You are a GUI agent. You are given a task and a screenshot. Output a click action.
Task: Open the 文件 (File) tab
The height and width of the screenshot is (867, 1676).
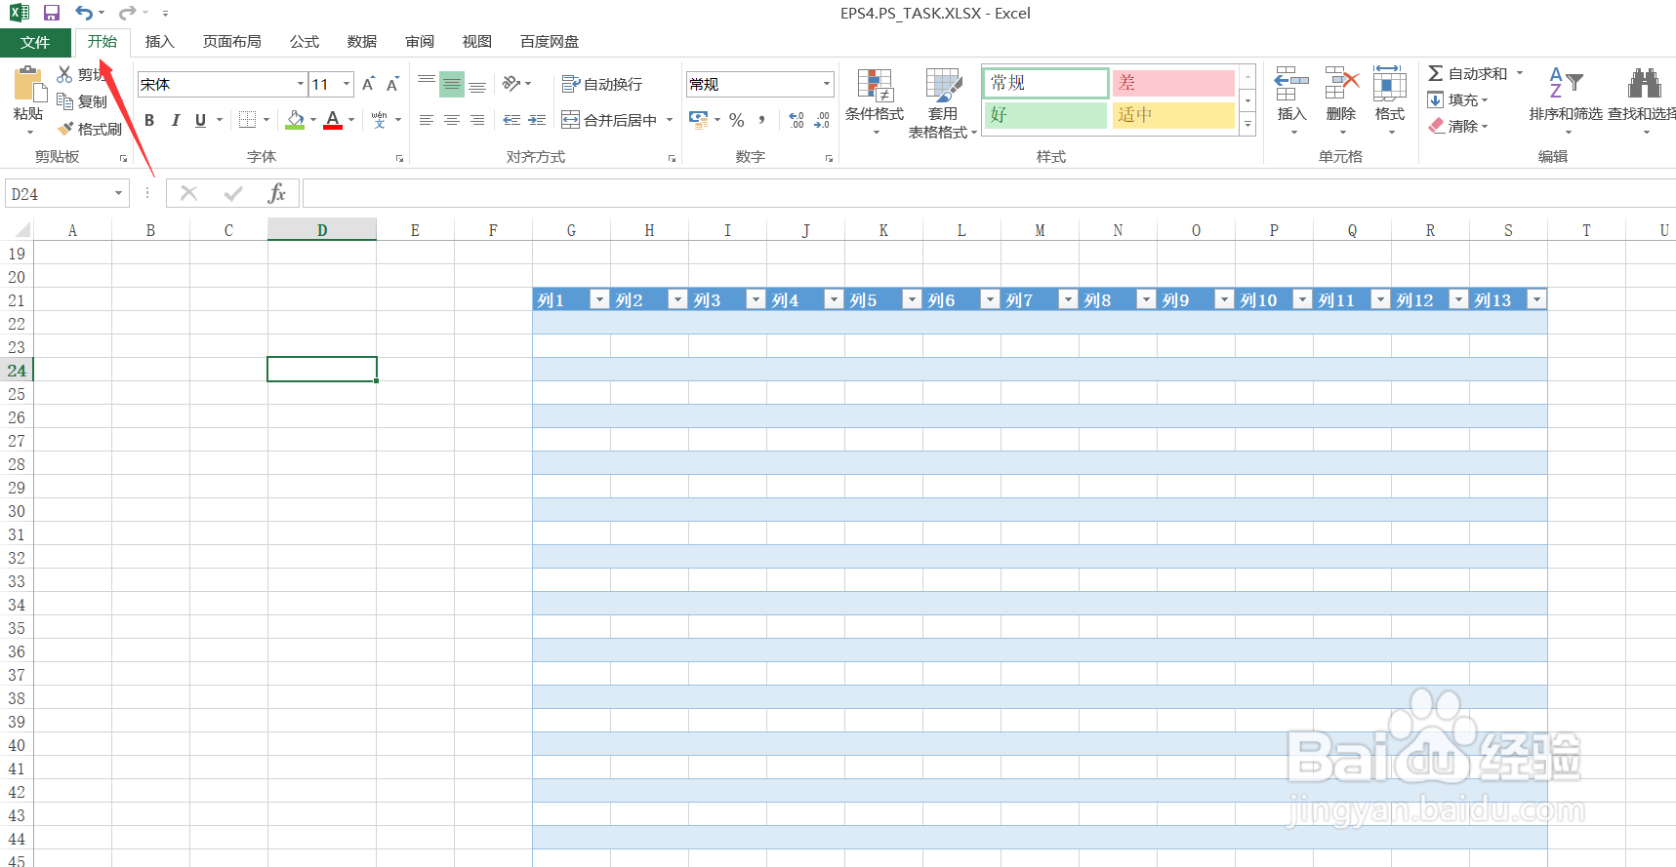[x=35, y=42]
